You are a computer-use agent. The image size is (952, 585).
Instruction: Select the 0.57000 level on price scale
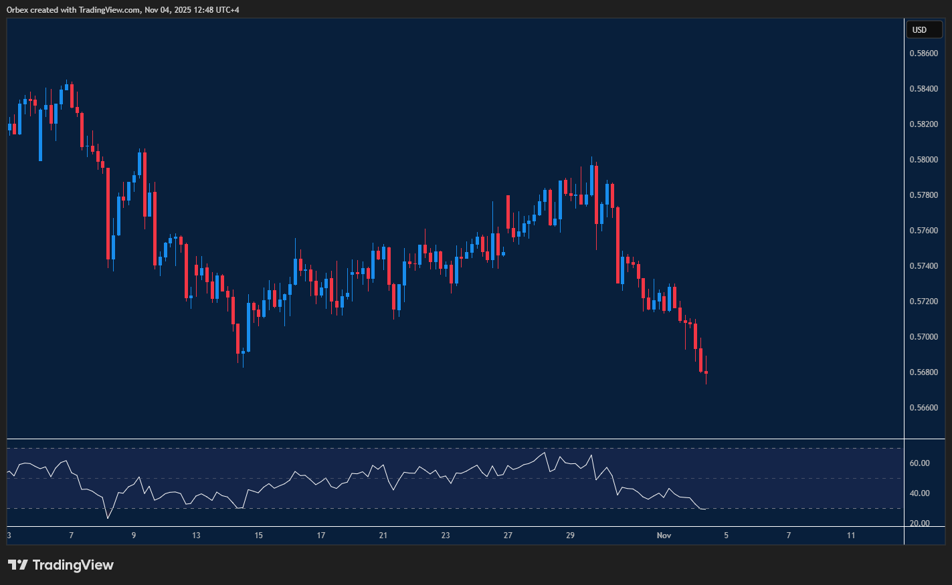[925, 336]
